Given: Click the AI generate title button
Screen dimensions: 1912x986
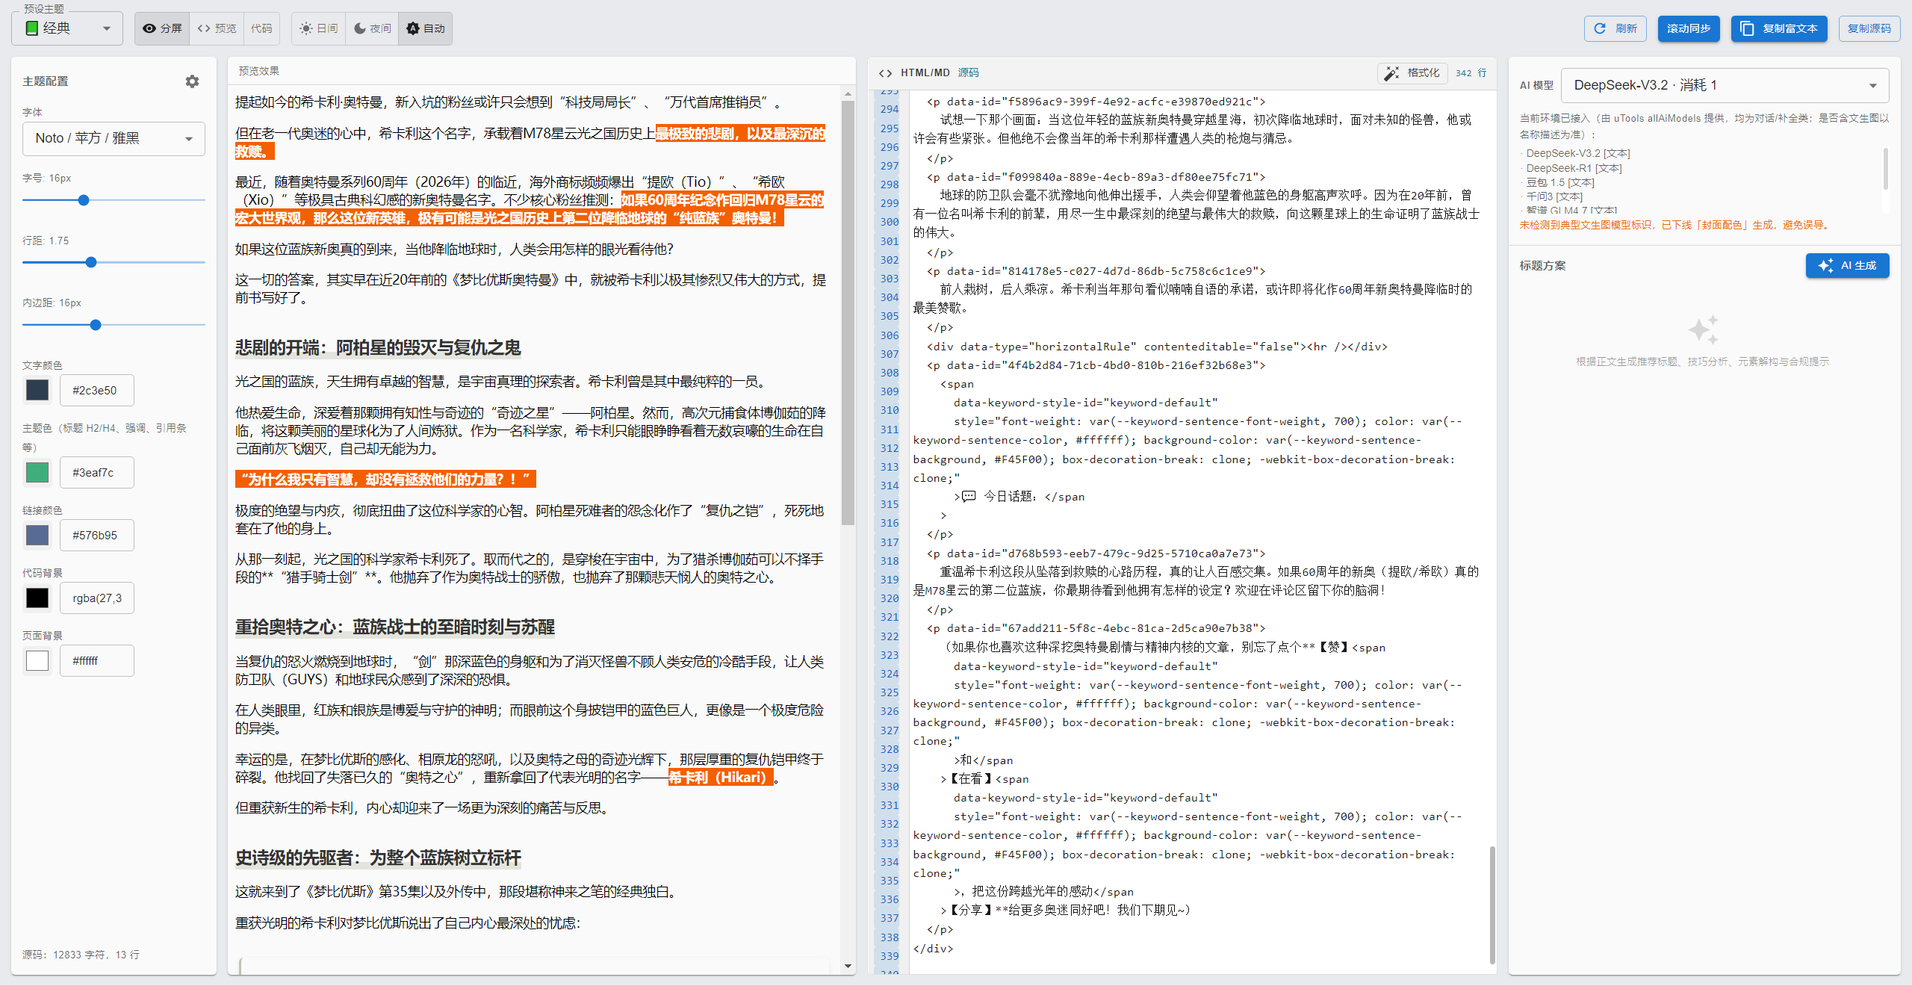Looking at the screenshot, I should (1848, 266).
